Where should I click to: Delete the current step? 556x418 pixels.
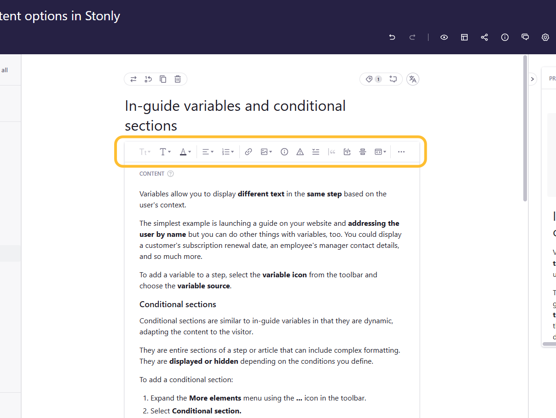177,79
